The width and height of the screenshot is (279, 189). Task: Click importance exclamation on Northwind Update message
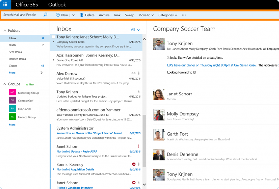pos(139,146)
